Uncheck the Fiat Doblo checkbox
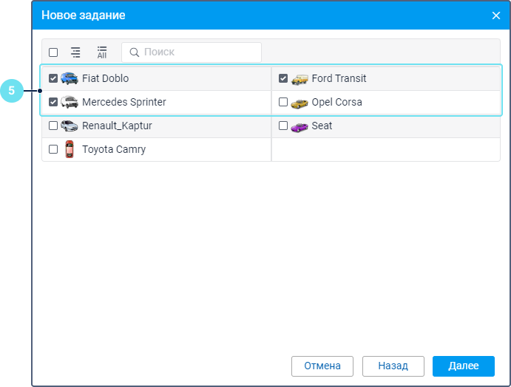This screenshot has height=387, width=511. (53, 78)
